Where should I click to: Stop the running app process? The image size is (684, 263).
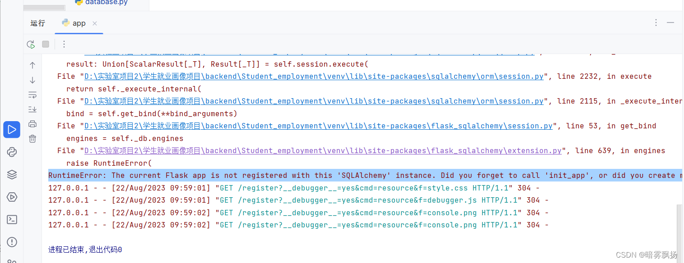point(45,44)
